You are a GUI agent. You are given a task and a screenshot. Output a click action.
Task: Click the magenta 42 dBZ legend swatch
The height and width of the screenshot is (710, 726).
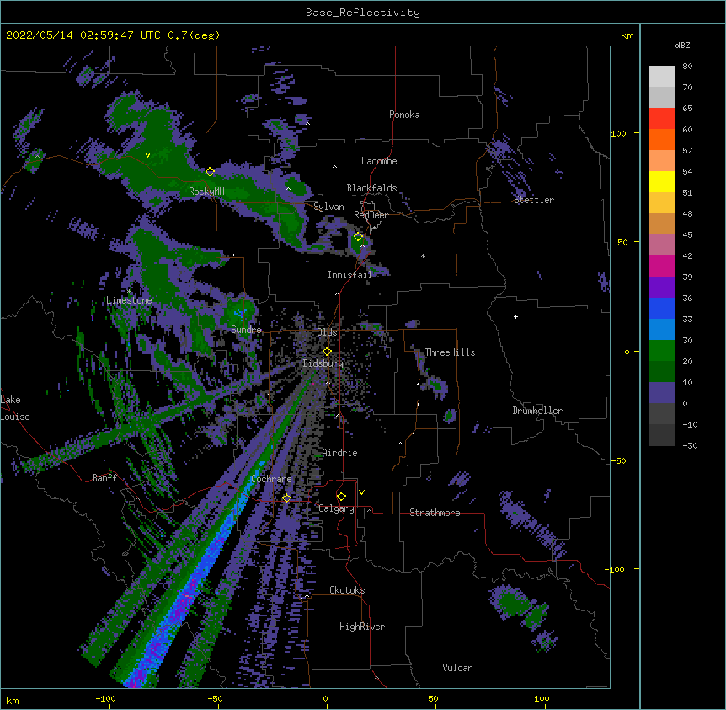662,266
